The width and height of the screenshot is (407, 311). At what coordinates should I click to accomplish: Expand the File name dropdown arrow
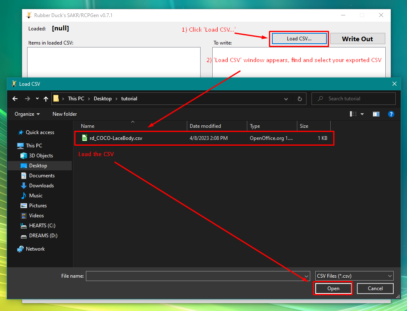pos(307,276)
